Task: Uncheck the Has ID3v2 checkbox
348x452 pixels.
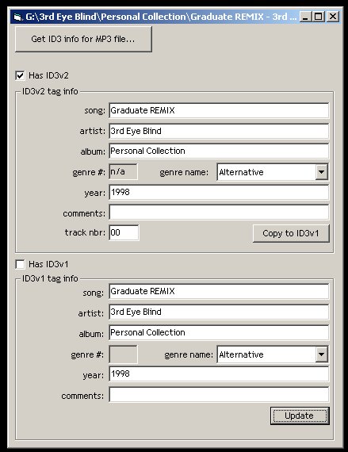Action: tap(20, 76)
